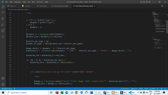The image size is (168, 95).
Task: Open Windows Action Center notifications
Action: click(x=164, y=93)
